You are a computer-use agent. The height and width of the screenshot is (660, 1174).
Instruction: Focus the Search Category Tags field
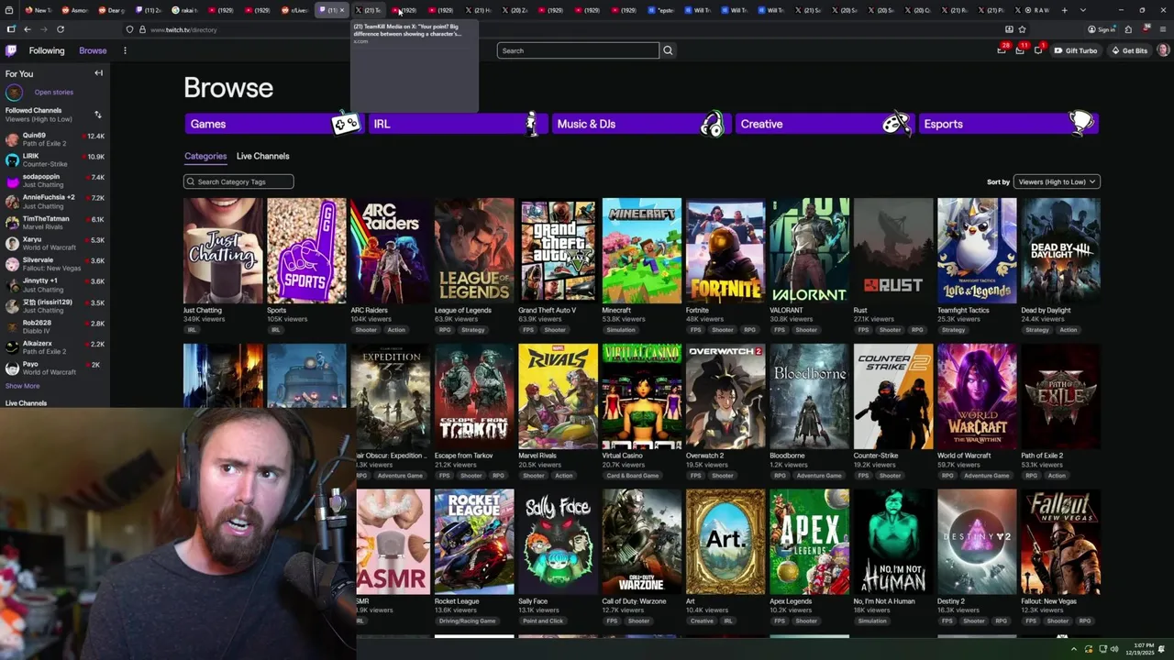click(x=238, y=181)
